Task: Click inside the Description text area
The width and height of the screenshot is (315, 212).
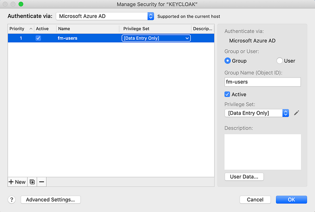Action: coord(262,152)
